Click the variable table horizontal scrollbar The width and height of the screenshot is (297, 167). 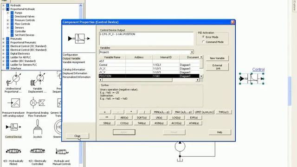coord(149,80)
